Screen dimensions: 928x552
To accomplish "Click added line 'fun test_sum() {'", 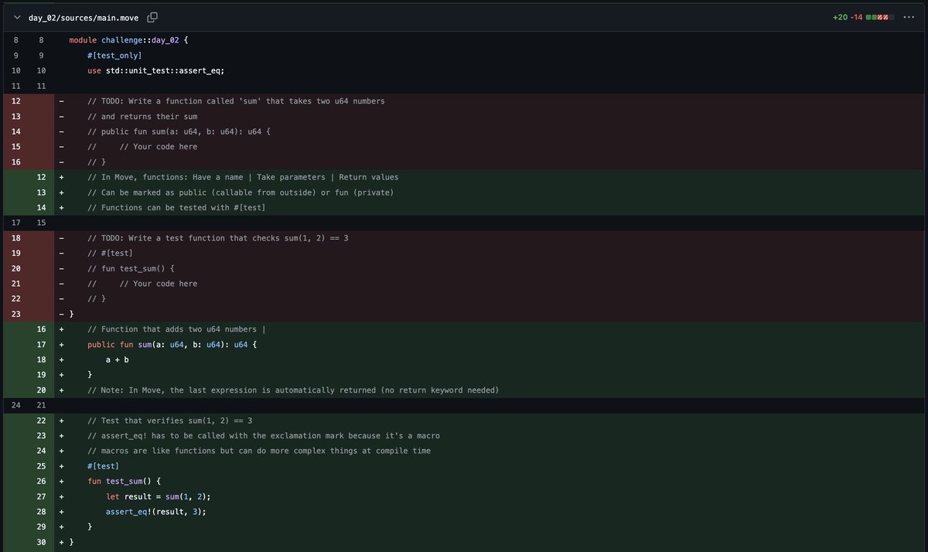I will 124,481.
